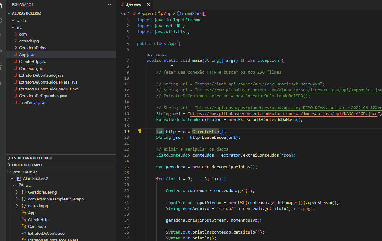Click line number 19 in the gutter
The height and width of the screenshot is (241, 382).
[x=127, y=131]
